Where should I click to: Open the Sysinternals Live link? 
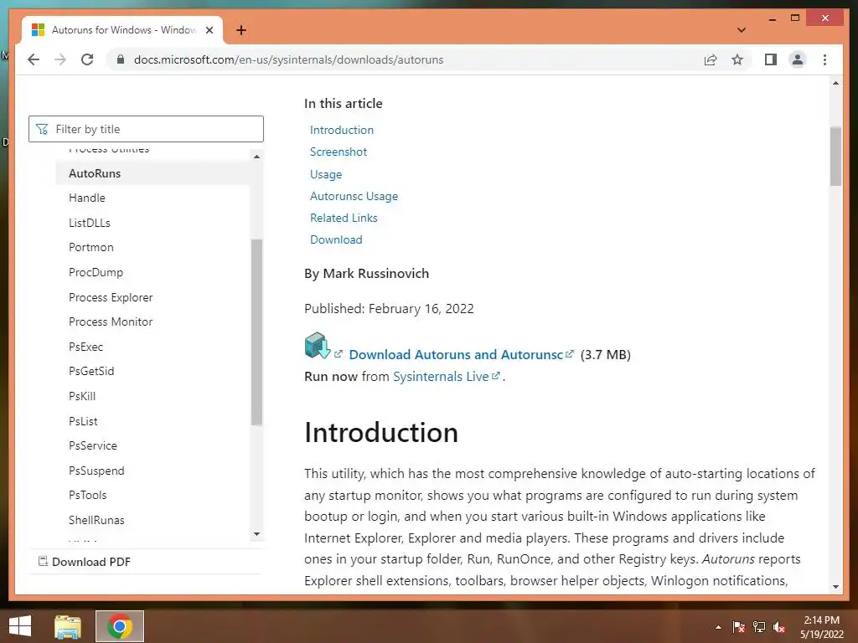coord(441,377)
